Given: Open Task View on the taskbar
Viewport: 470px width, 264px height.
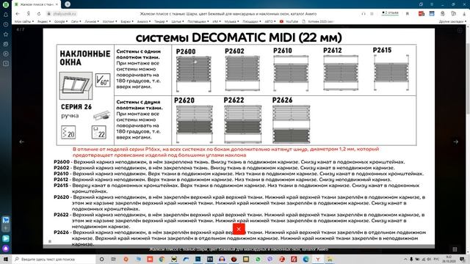Looking at the screenshot, I should pyautogui.click(x=114, y=259).
